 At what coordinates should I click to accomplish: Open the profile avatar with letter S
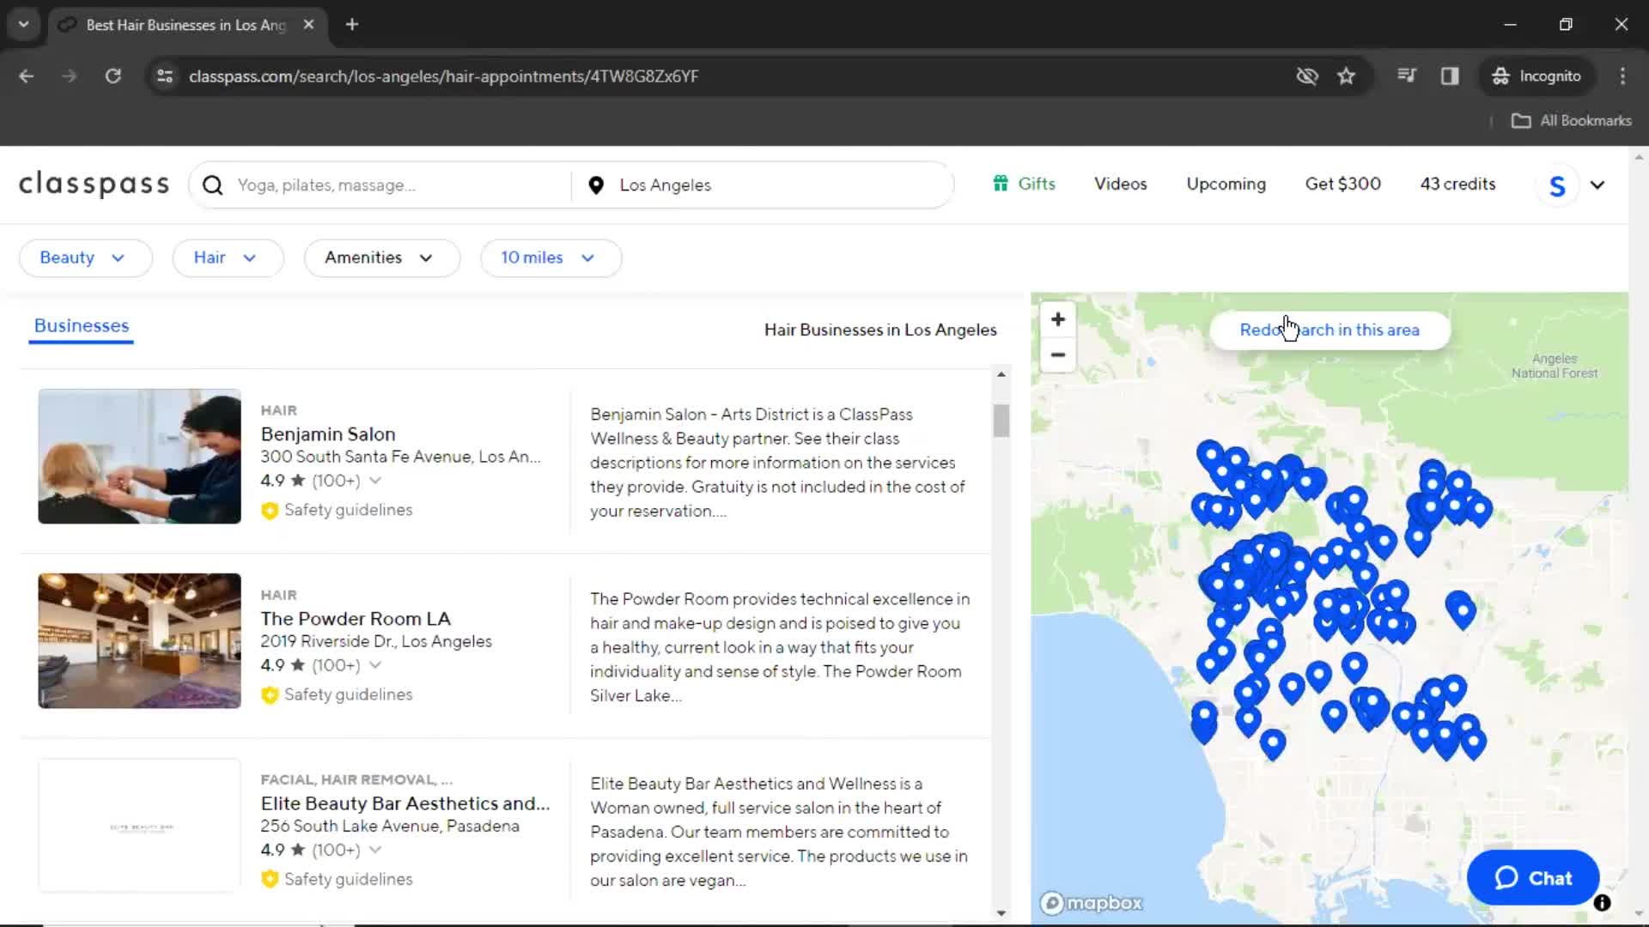[x=1557, y=185]
